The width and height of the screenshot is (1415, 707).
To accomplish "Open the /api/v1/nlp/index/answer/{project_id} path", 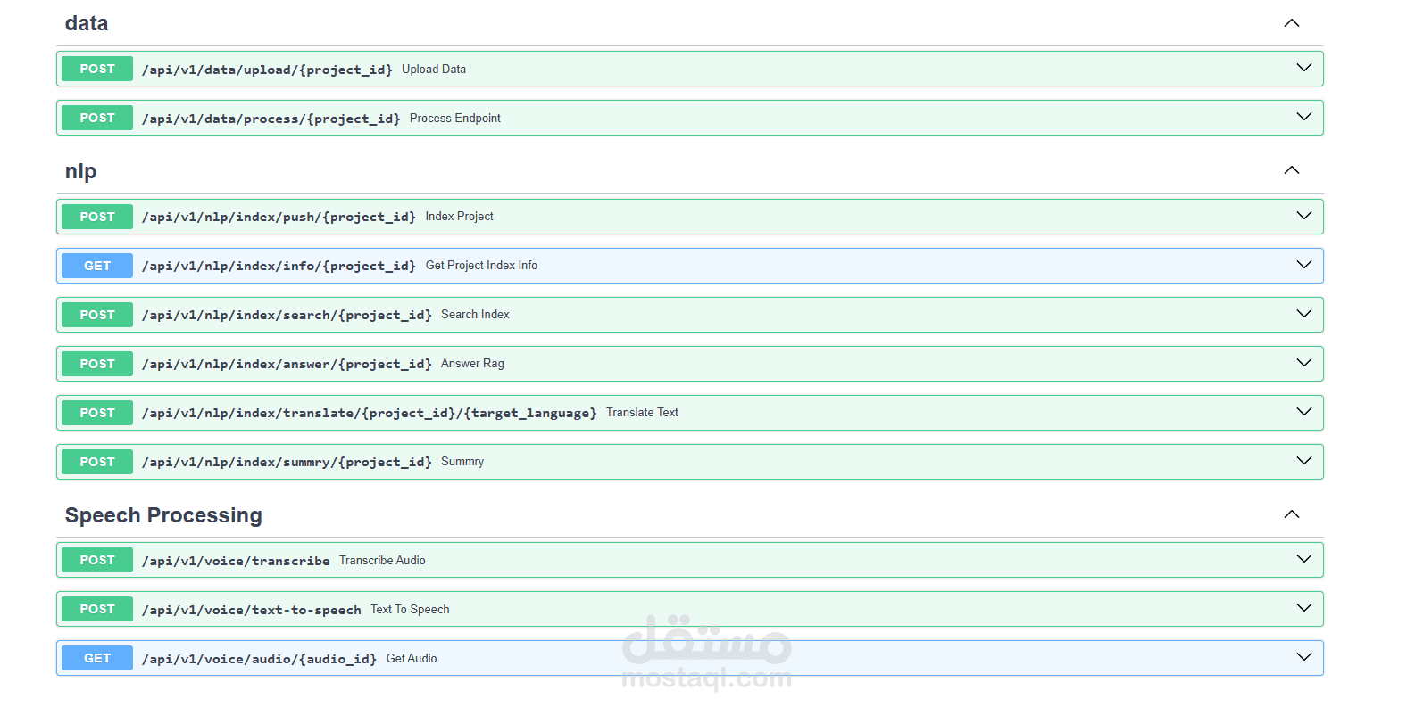I will coord(287,364).
